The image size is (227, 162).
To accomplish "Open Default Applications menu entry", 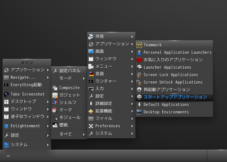I will coord(174,105).
